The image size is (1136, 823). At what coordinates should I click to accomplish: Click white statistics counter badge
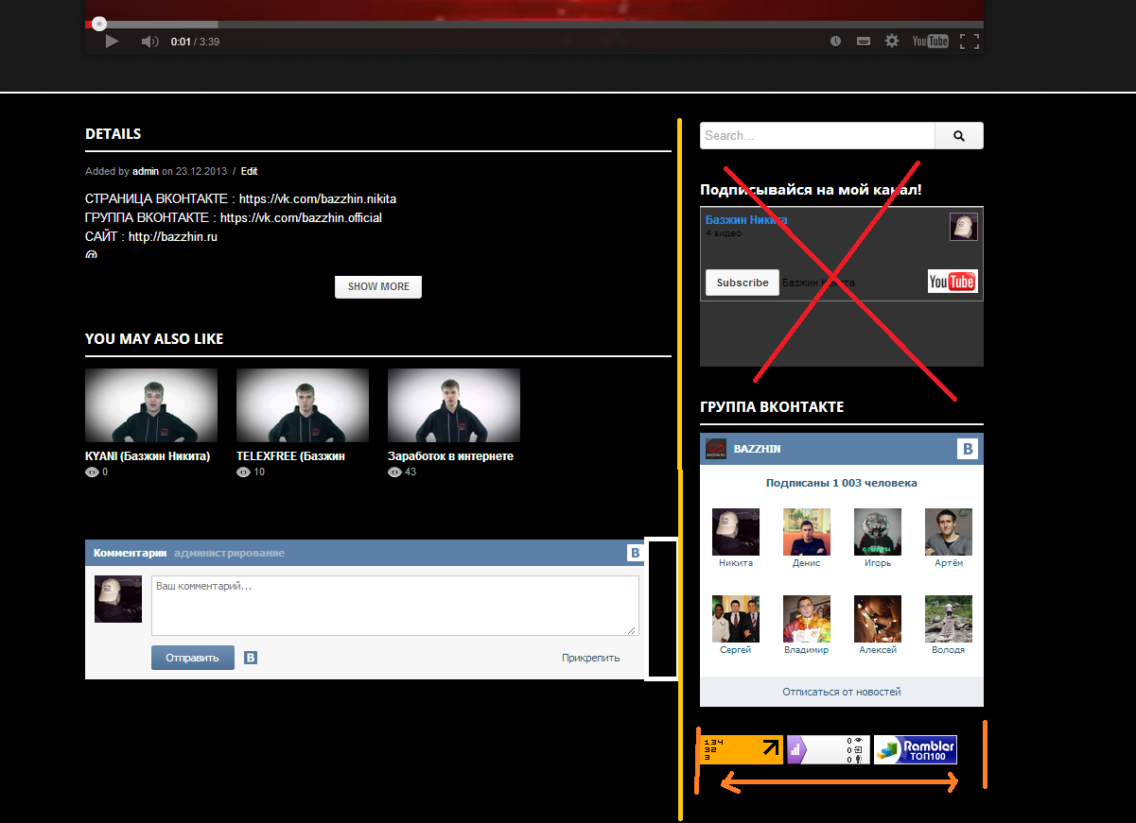point(828,749)
